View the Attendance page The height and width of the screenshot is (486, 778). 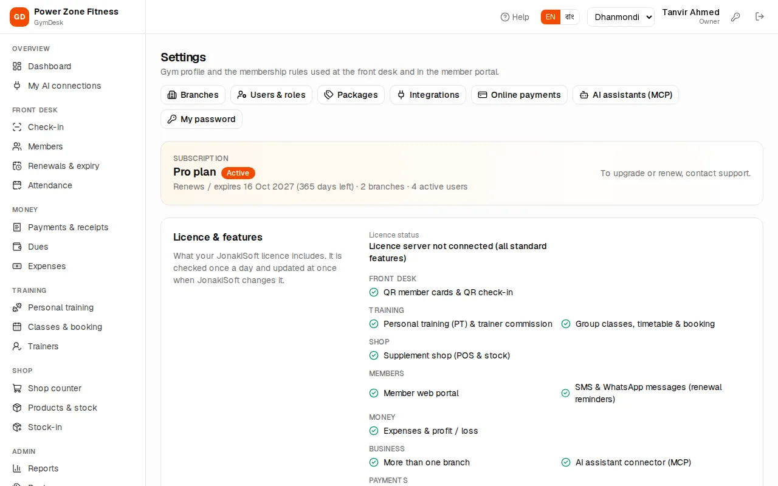point(73,185)
